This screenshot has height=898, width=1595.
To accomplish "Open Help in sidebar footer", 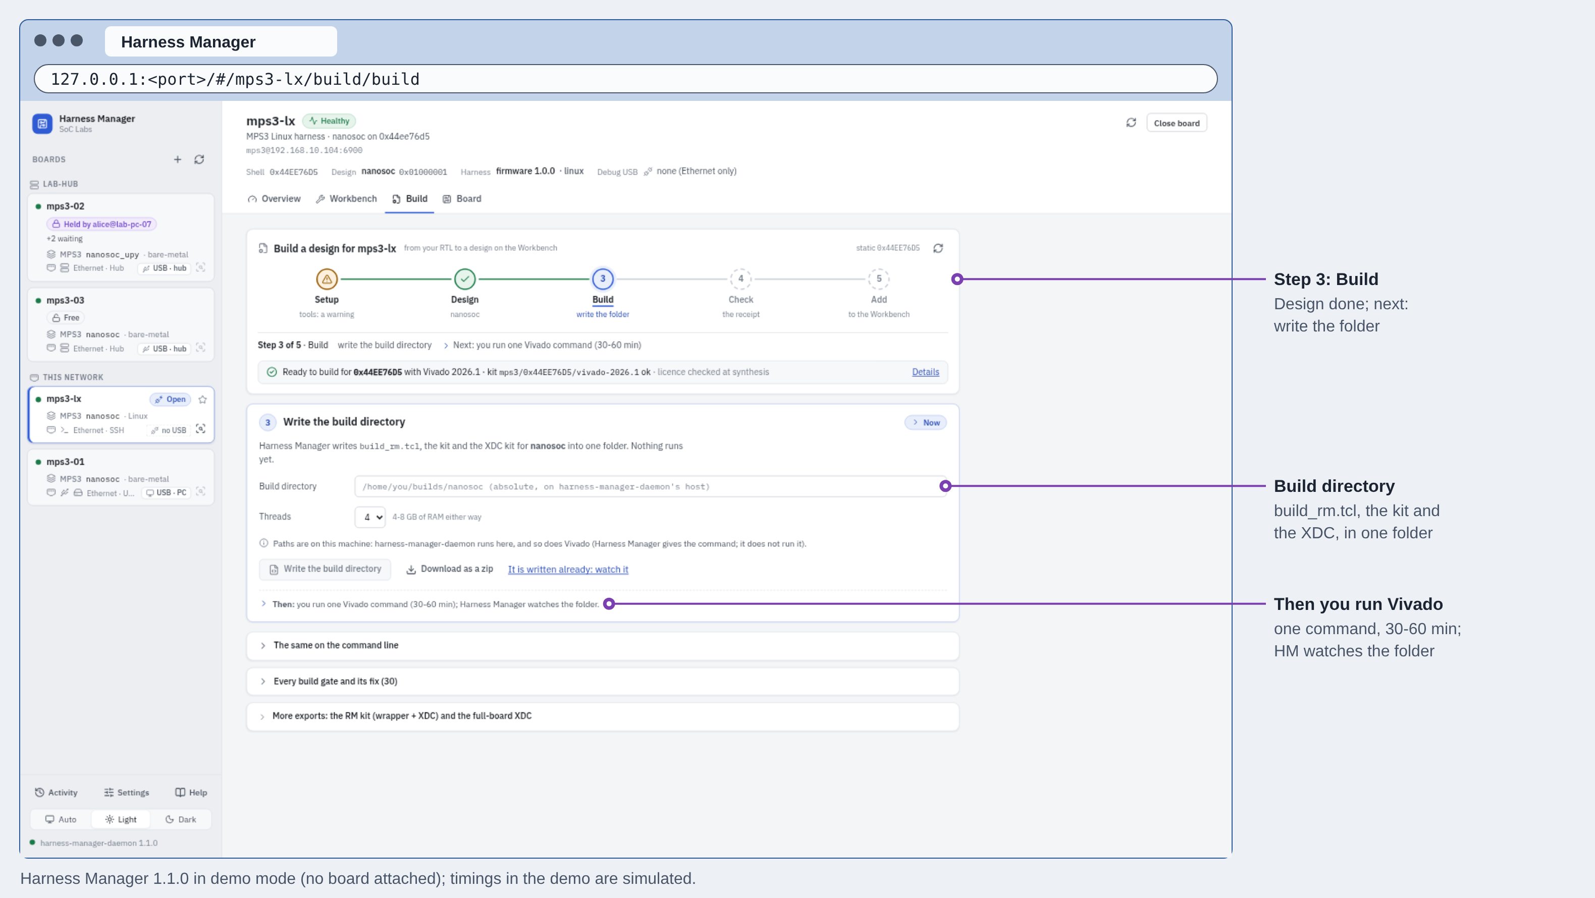I will click(x=191, y=793).
